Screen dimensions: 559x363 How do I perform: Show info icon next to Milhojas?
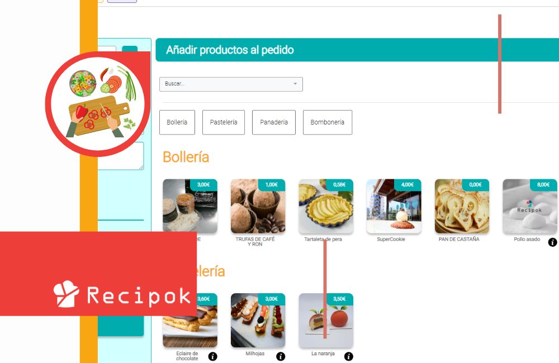point(281,356)
